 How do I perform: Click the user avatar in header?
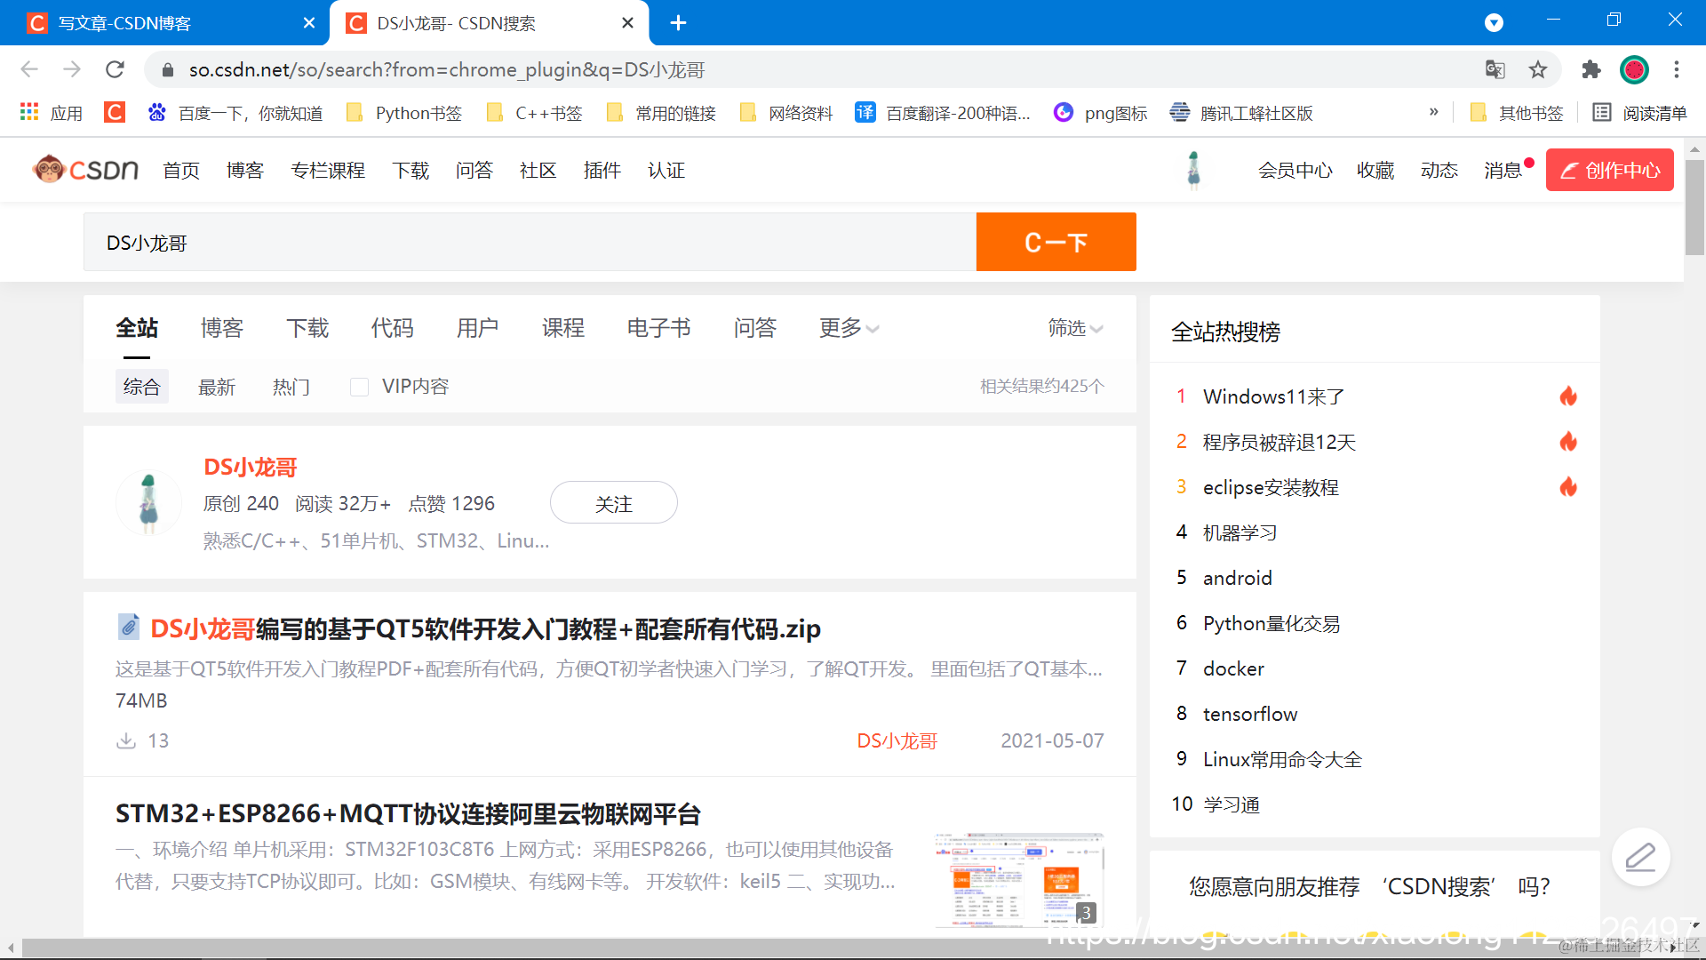[1193, 170]
